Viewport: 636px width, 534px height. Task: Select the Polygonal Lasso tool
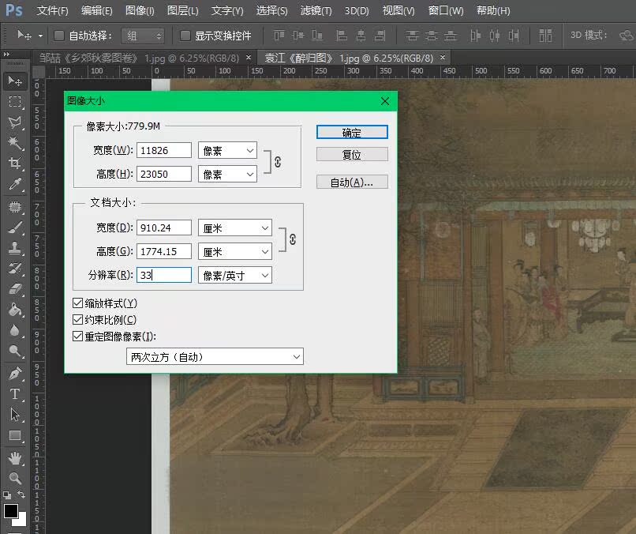tap(15, 122)
